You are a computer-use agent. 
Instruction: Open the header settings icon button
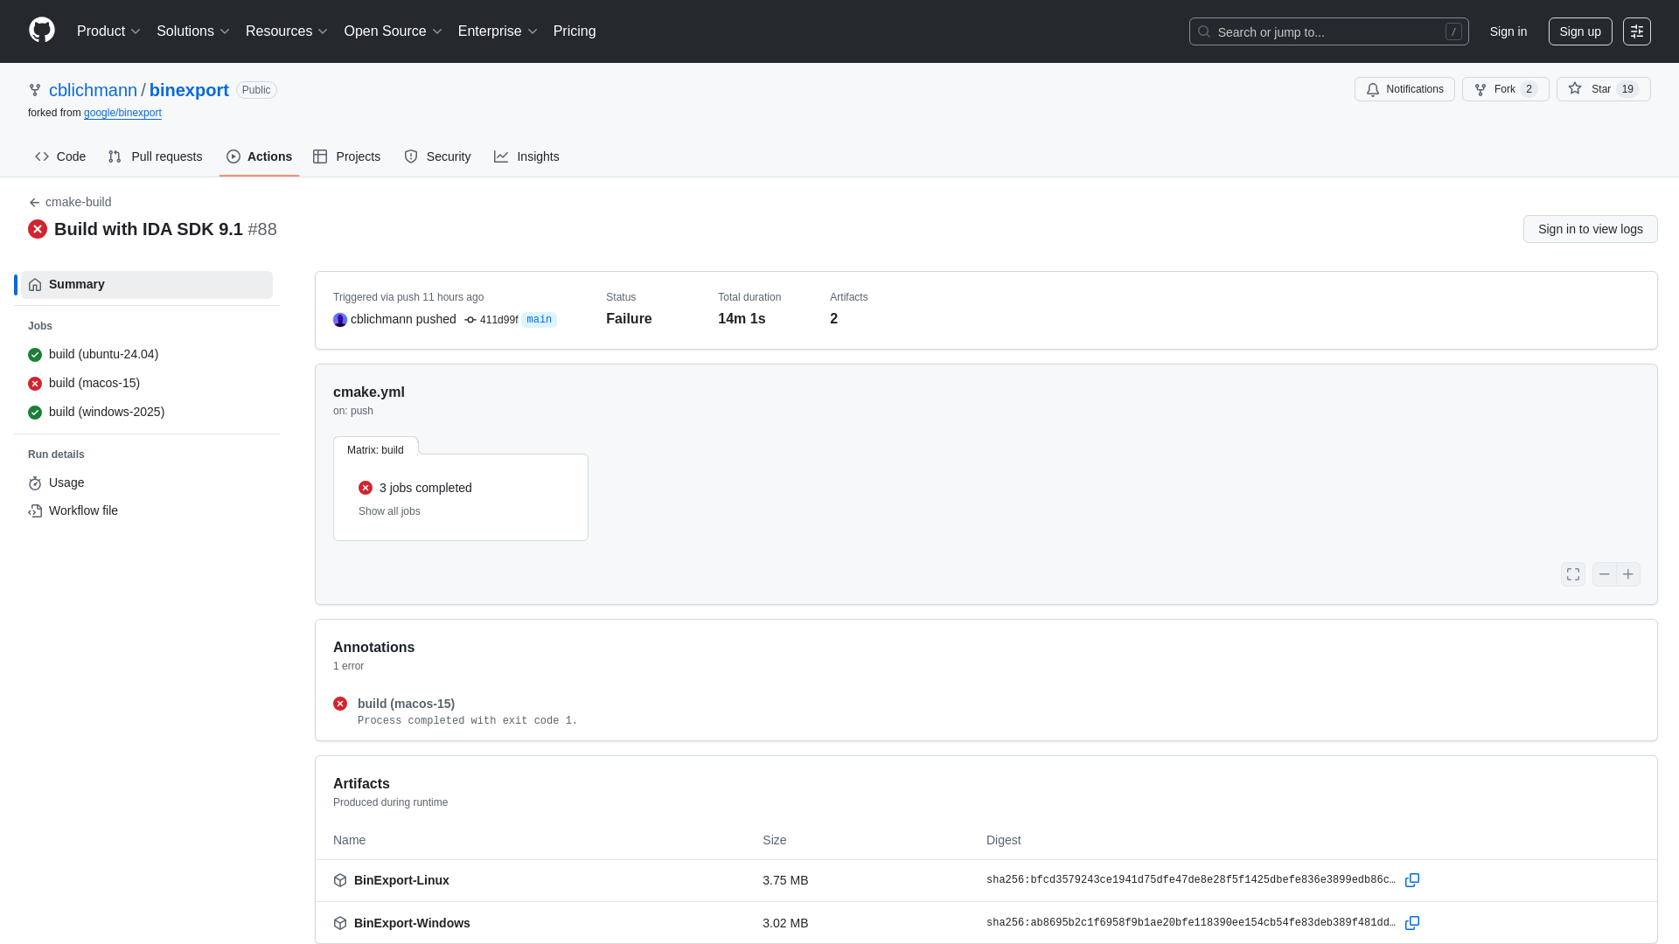[x=1637, y=31]
